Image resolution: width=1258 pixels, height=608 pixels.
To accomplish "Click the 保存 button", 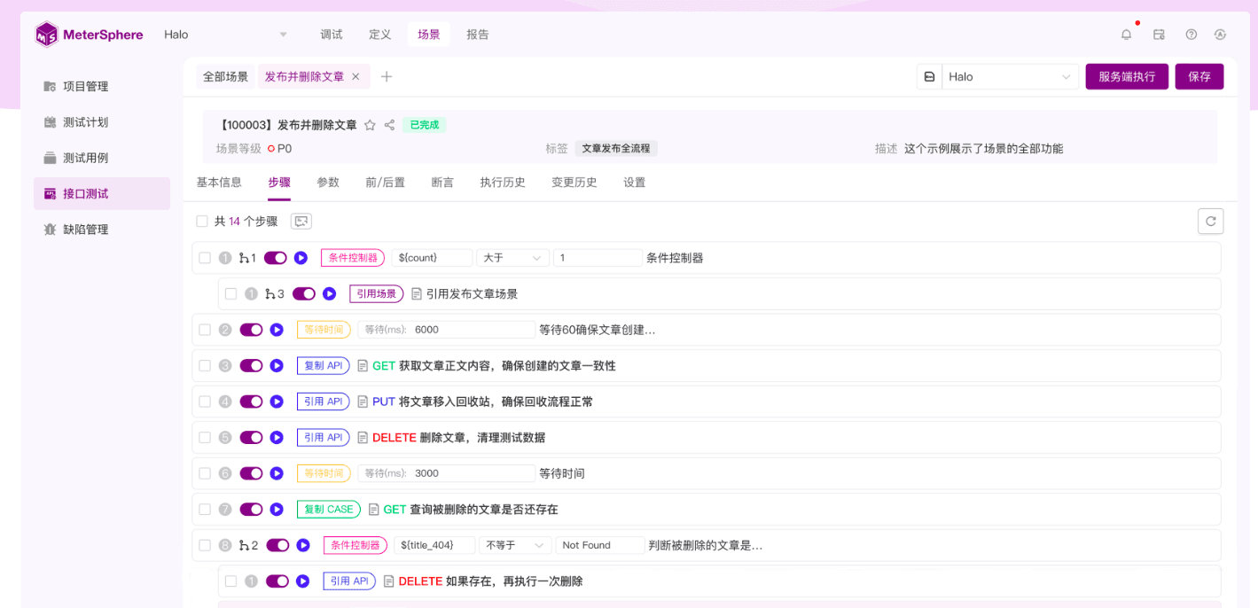I will (1199, 77).
